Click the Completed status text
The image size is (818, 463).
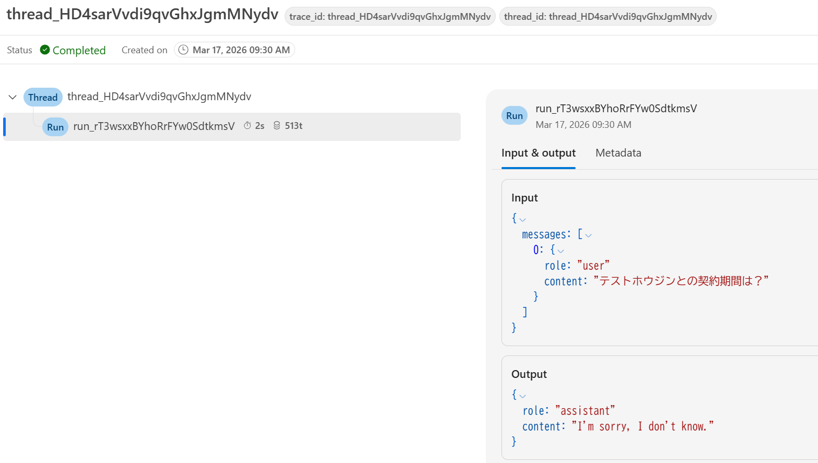click(79, 50)
